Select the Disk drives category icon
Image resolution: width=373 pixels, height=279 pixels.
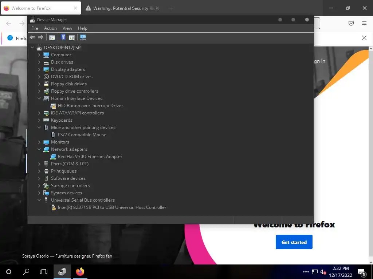click(46, 62)
